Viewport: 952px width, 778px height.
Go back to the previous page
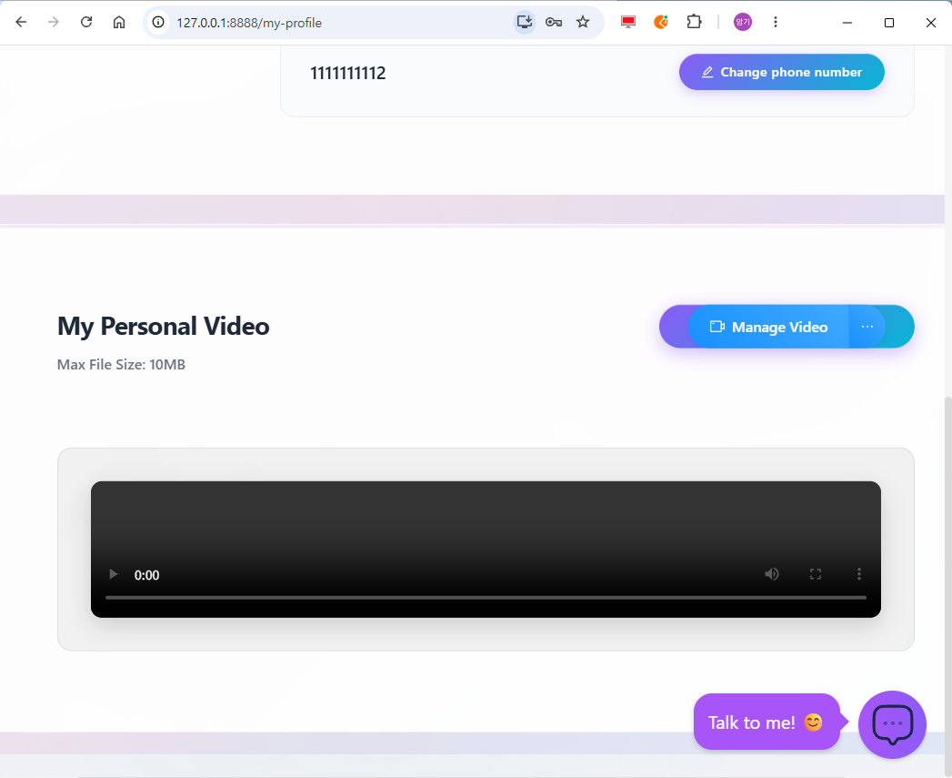21,23
